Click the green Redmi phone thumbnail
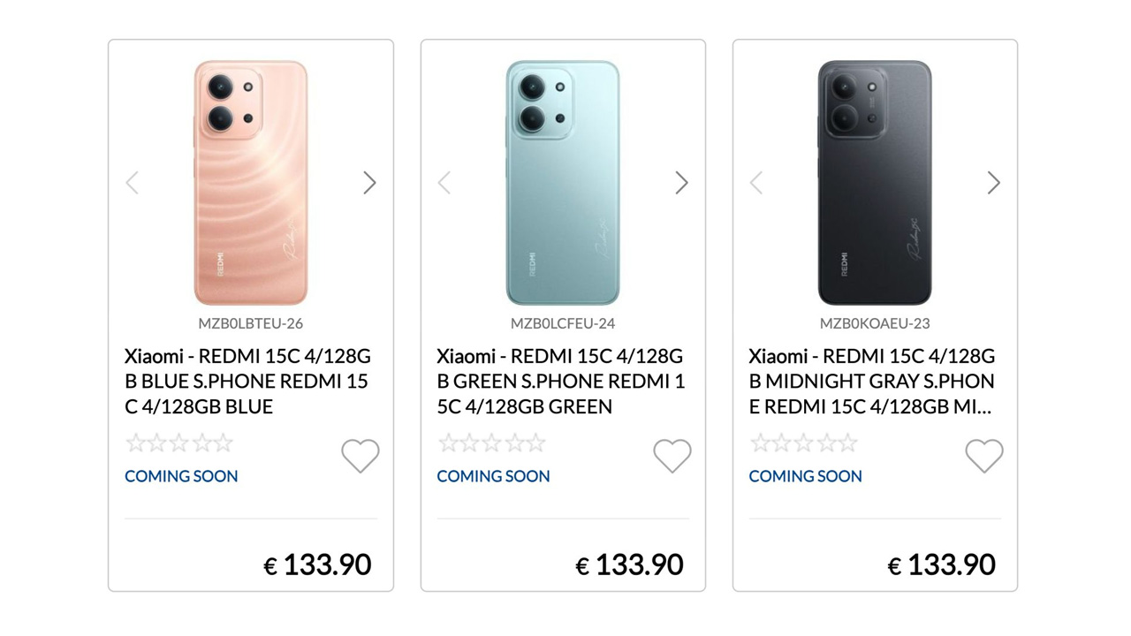The width and height of the screenshot is (1131, 636). (x=563, y=183)
